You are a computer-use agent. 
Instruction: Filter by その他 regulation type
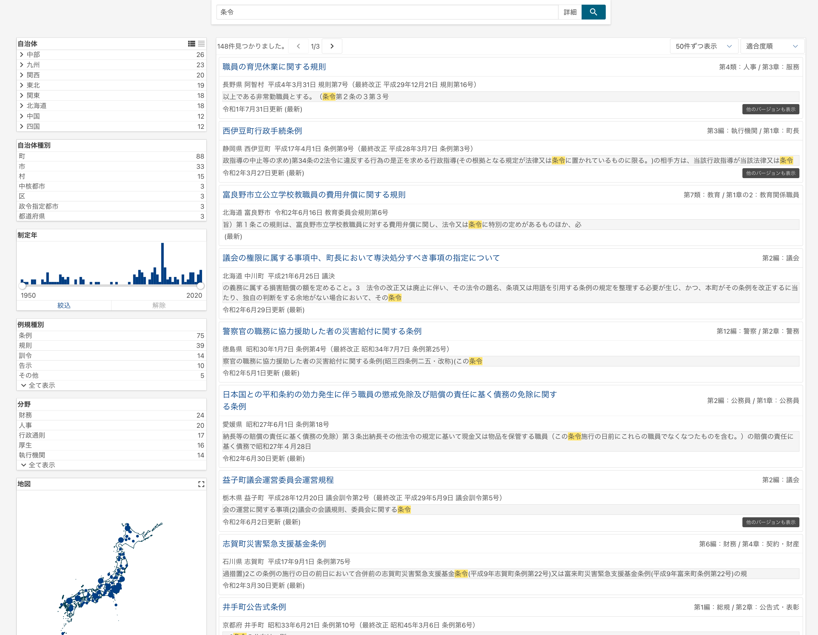tap(112, 375)
